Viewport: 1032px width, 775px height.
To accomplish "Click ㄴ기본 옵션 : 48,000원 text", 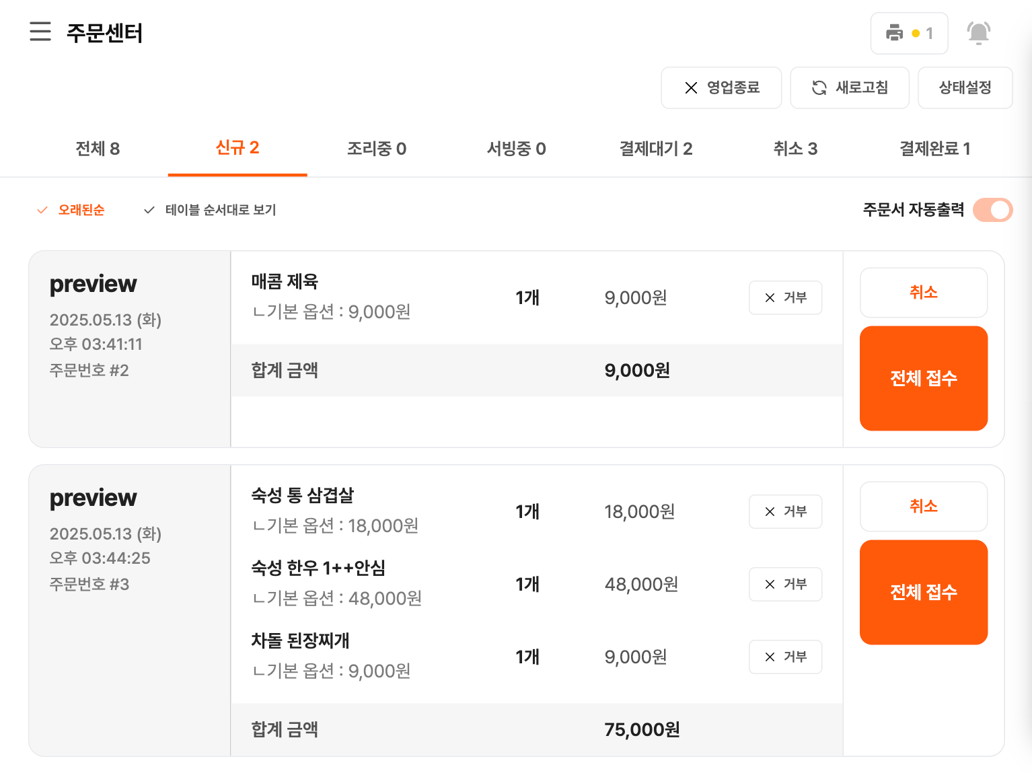I will (337, 598).
